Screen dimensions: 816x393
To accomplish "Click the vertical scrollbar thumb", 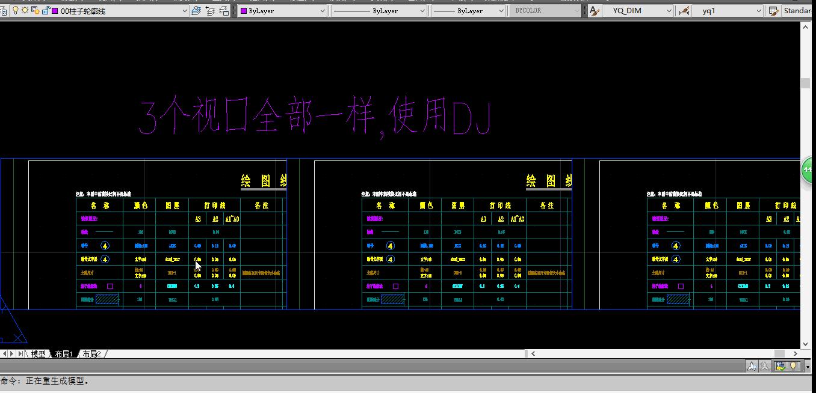I will [x=805, y=84].
